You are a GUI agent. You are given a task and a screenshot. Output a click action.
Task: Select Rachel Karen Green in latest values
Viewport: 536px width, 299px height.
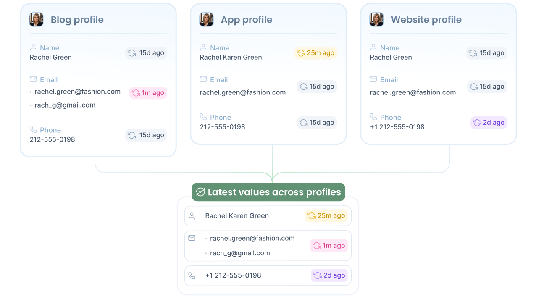[237, 216]
